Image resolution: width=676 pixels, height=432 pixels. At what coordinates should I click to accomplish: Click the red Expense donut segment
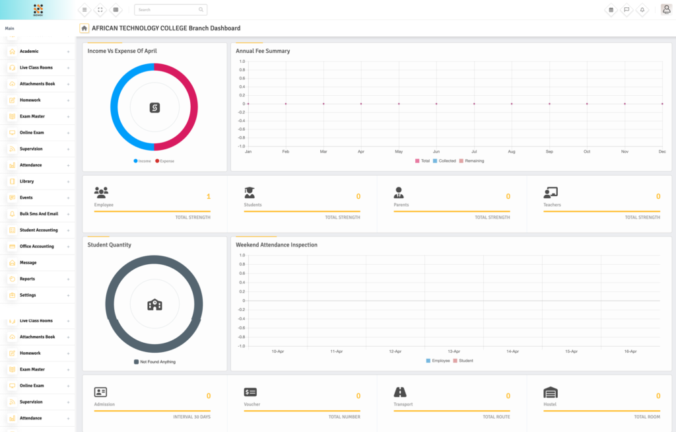click(192, 107)
